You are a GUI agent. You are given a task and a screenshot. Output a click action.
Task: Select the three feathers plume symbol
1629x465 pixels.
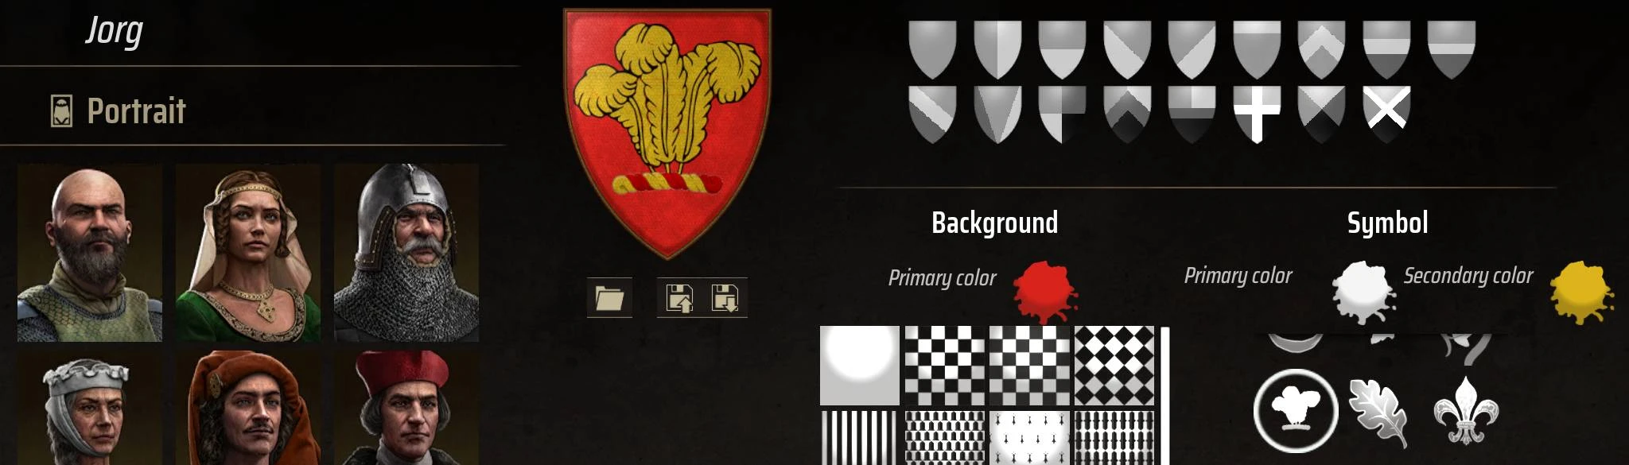click(1295, 411)
